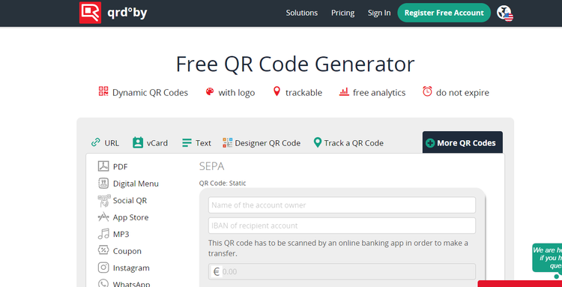Click the bar chart icon beside free analytics
This screenshot has height=287, width=562.
(x=344, y=91)
